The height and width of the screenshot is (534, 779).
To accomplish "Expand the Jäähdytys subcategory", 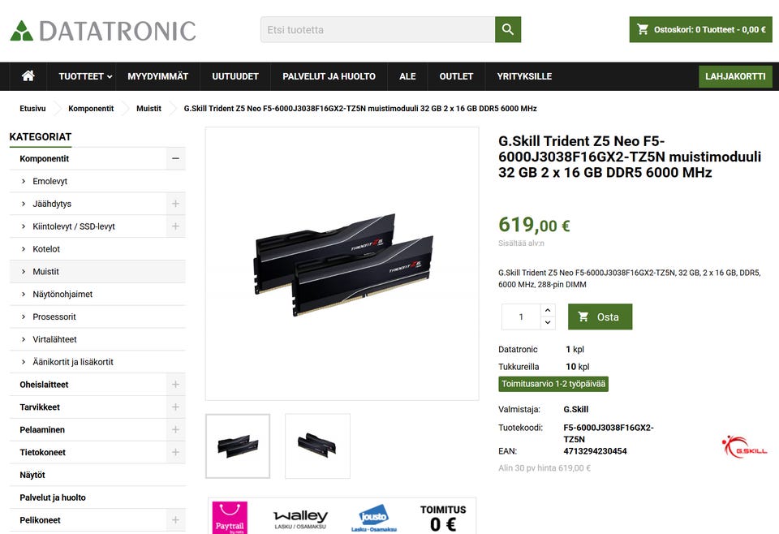I will pos(175,204).
